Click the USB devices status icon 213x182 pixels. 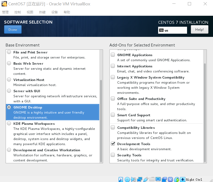coord(146,179)
